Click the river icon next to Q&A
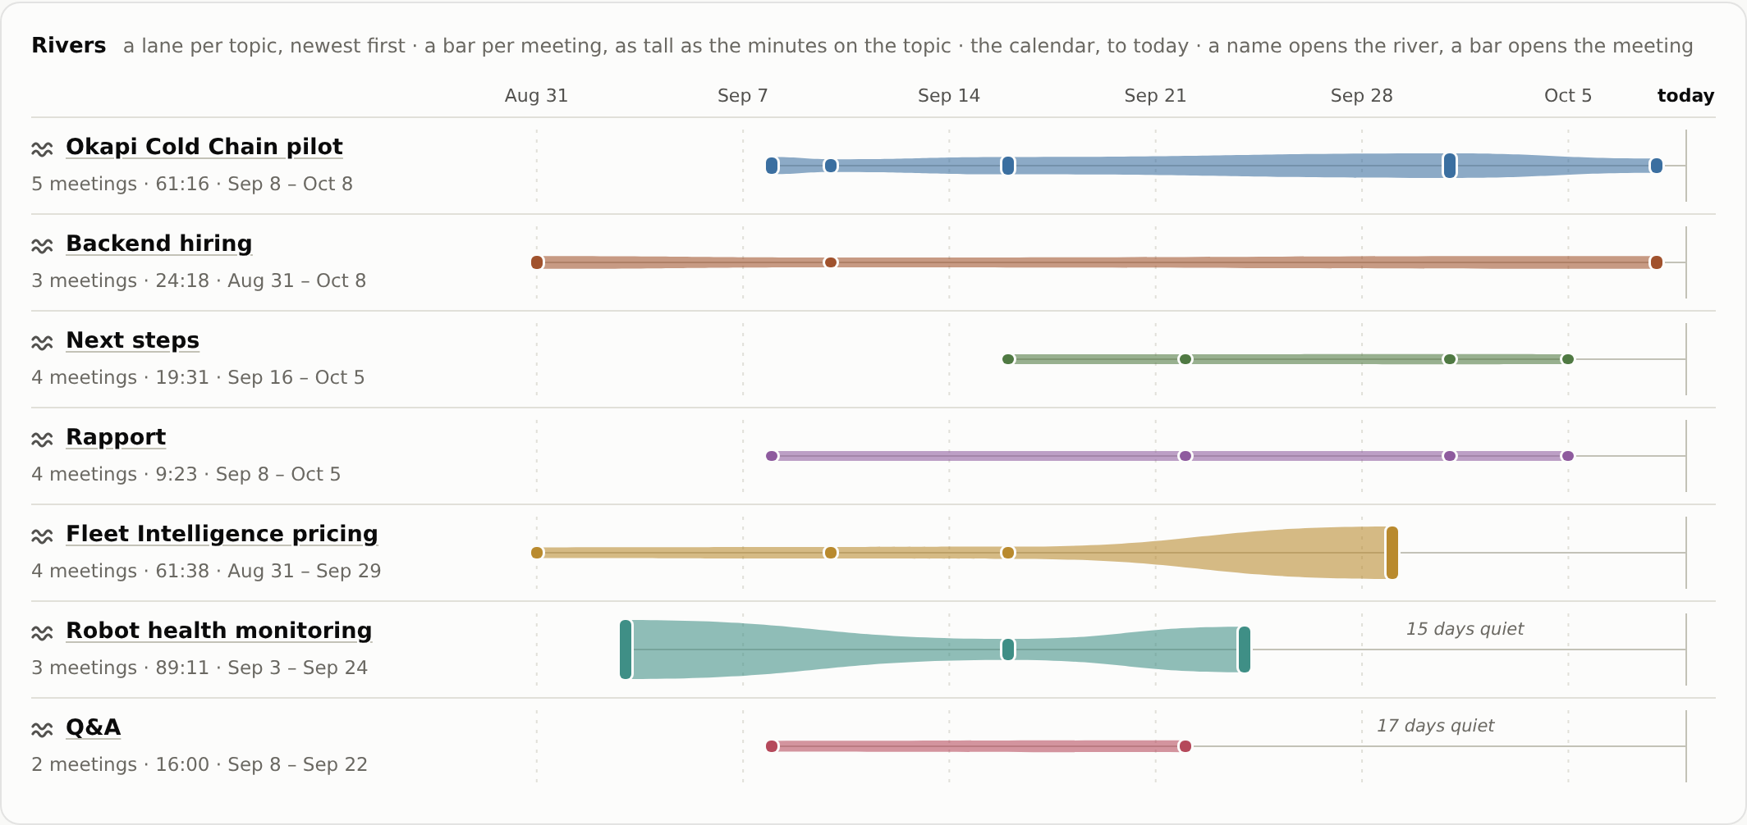The width and height of the screenshot is (1747, 825). click(42, 729)
